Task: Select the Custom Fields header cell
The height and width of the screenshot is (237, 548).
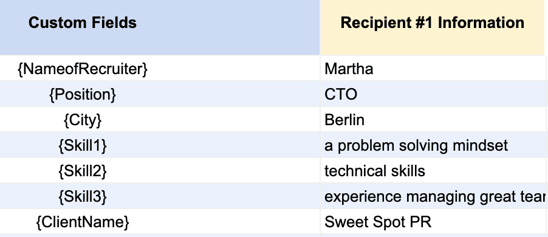Action: (x=160, y=27)
